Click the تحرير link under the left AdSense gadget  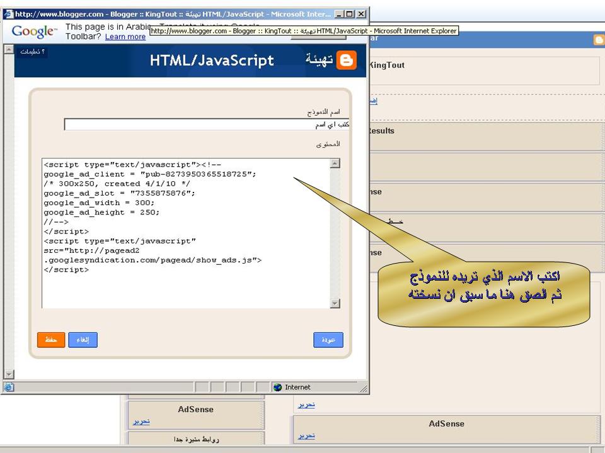click(x=141, y=422)
